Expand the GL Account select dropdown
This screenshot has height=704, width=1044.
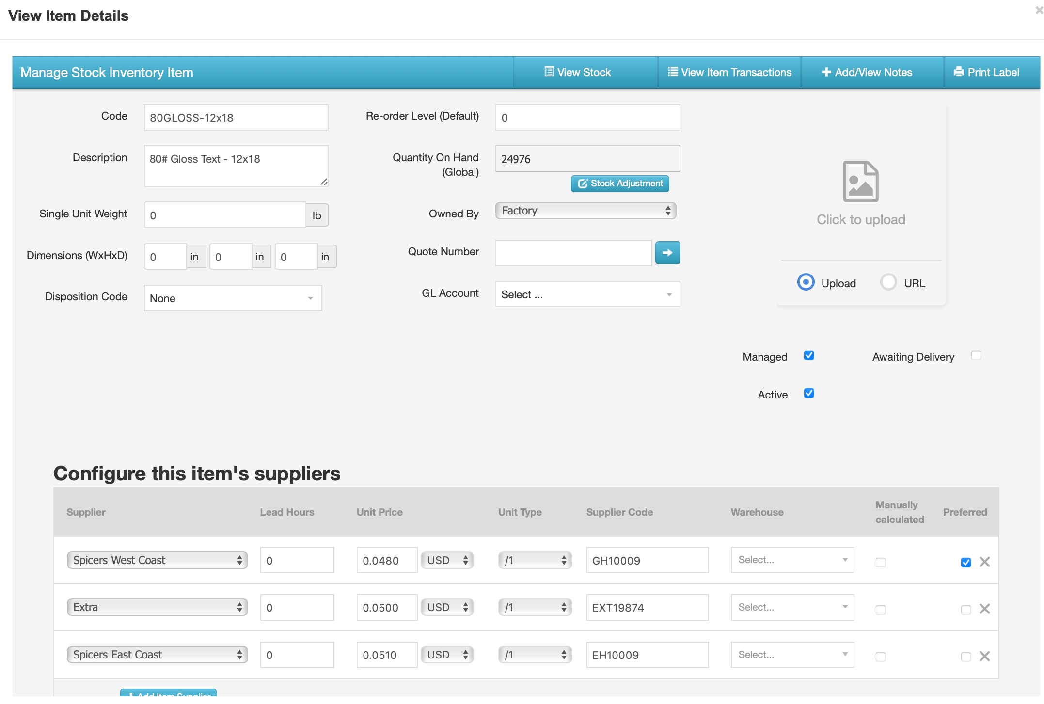click(x=587, y=294)
